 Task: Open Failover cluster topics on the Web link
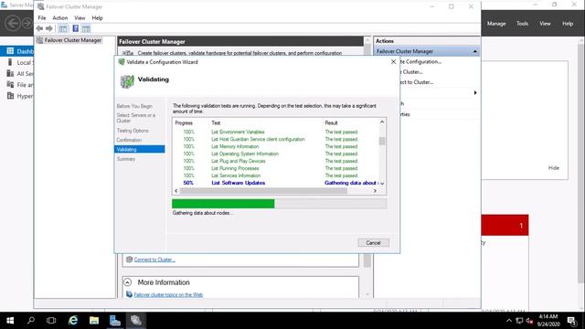(168, 294)
